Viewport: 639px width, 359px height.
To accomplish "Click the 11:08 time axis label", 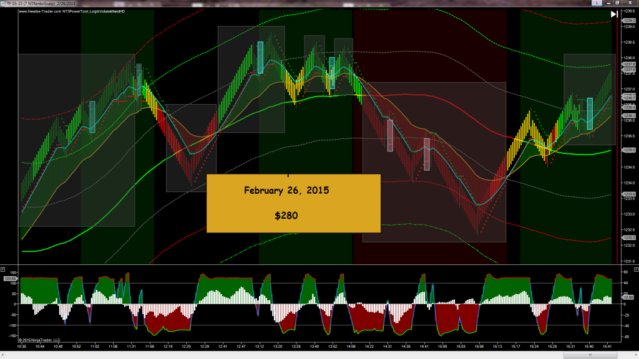I will 114,347.
